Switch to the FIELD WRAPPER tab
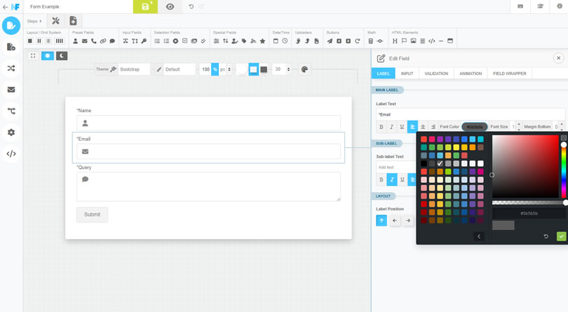The width and height of the screenshot is (568, 312). [x=509, y=74]
